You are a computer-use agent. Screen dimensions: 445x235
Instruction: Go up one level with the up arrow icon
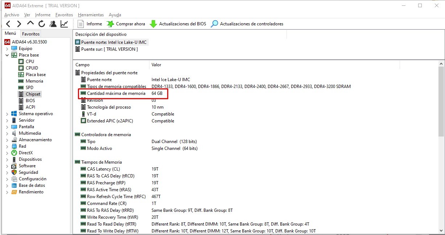pyautogui.click(x=30, y=24)
